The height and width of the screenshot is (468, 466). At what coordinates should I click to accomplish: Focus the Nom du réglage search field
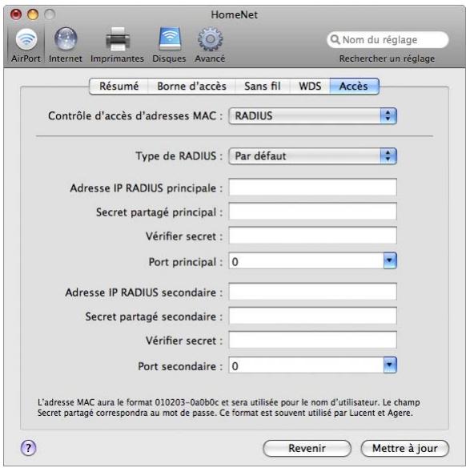(388, 40)
